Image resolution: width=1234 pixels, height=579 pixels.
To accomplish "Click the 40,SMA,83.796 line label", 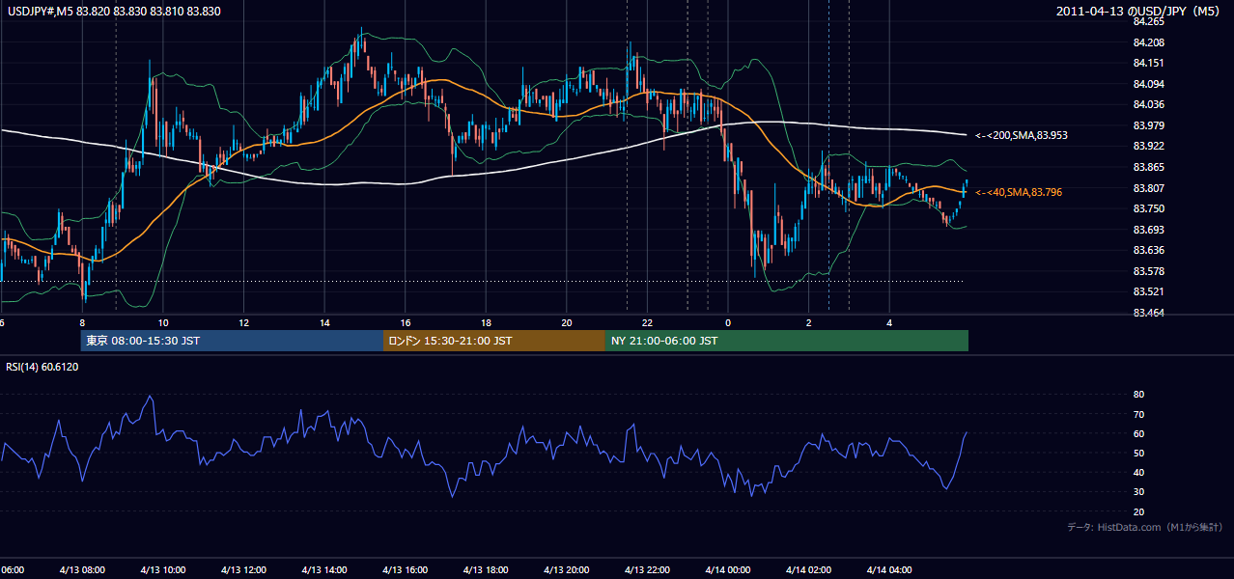I will point(1019,193).
